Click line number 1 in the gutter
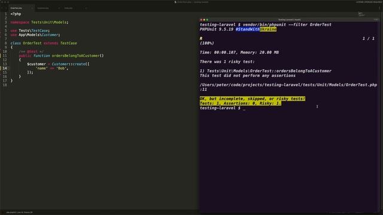Screen dimensions: 383x215 (5, 14)
